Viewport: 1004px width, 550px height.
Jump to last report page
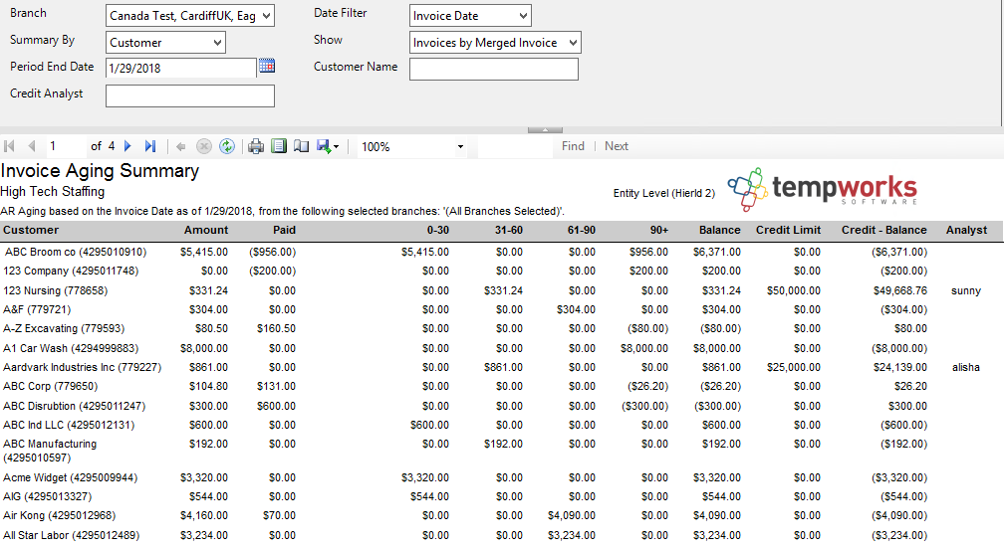[149, 146]
